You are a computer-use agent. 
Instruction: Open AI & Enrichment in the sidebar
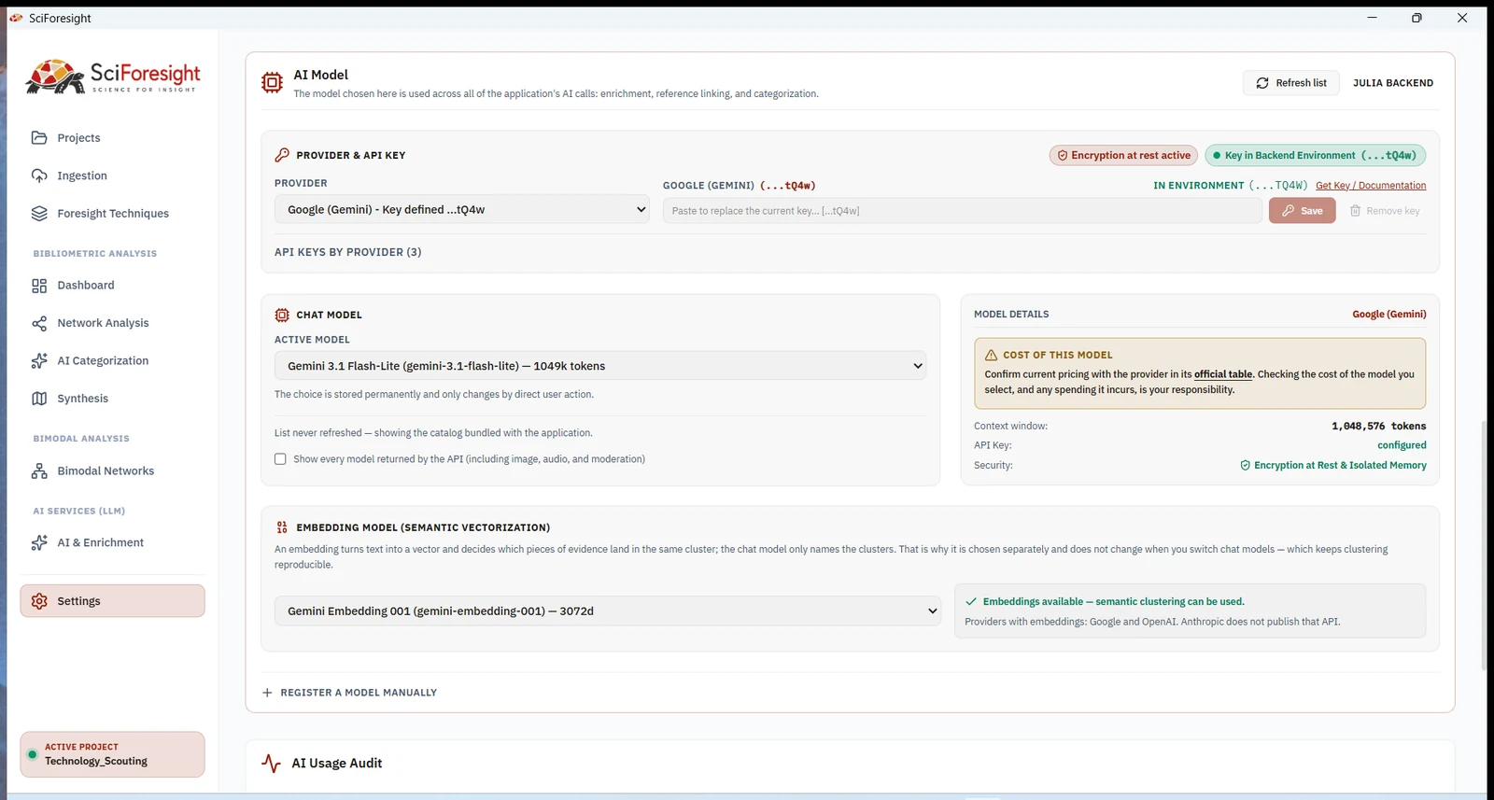[112, 543]
